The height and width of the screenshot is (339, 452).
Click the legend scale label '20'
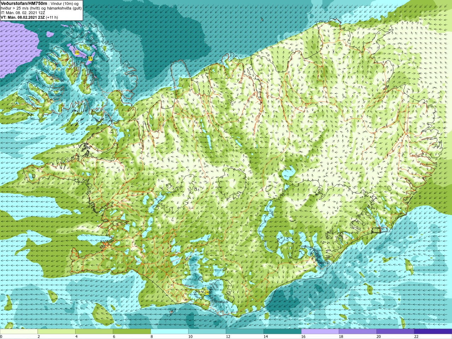click(x=379, y=337)
